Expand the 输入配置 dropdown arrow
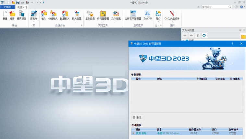The image size is (246, 139). (x=77, y=22)
